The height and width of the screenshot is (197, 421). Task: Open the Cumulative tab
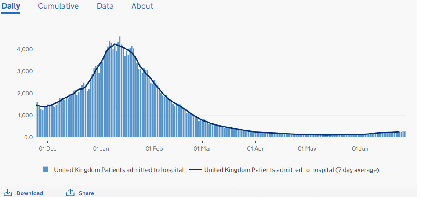click(x=58, y=6)
